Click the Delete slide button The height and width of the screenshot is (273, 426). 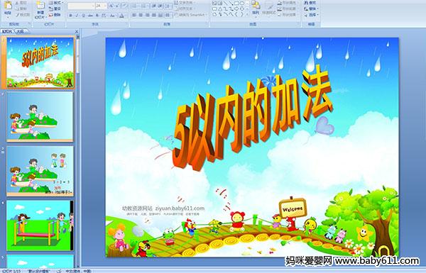(55, 15)
